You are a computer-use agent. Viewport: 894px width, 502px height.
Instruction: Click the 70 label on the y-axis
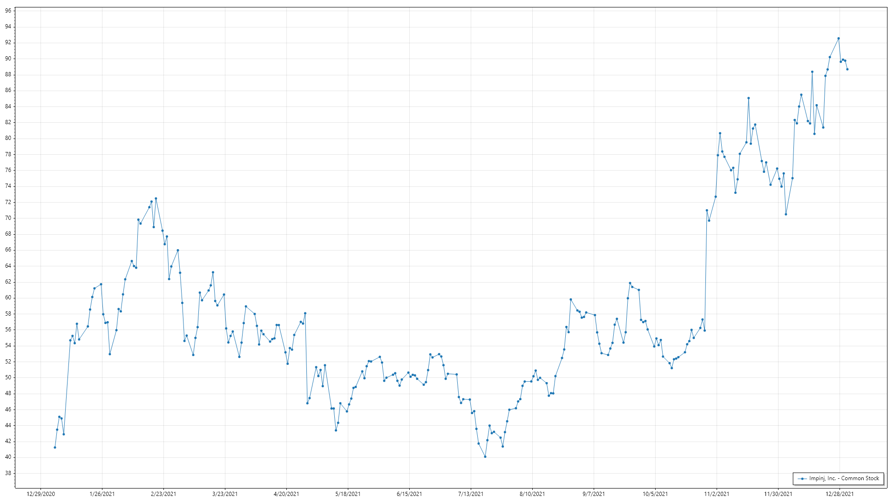click(8, 218)
